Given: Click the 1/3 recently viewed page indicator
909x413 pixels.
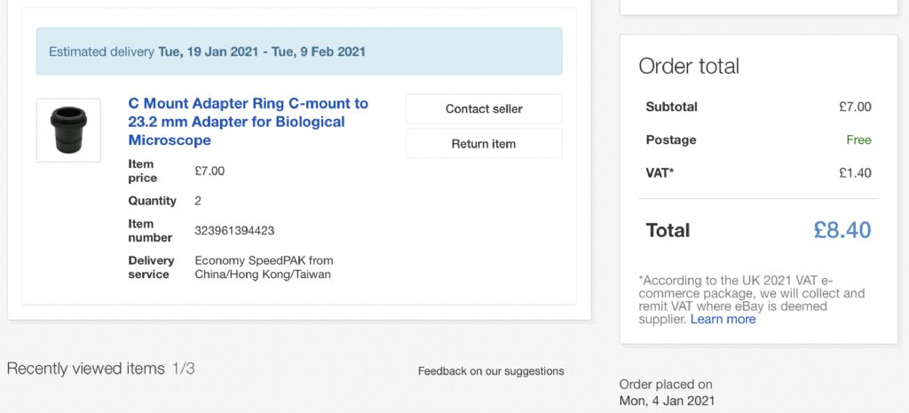Looking at the screenshot, I should (183, 369).
